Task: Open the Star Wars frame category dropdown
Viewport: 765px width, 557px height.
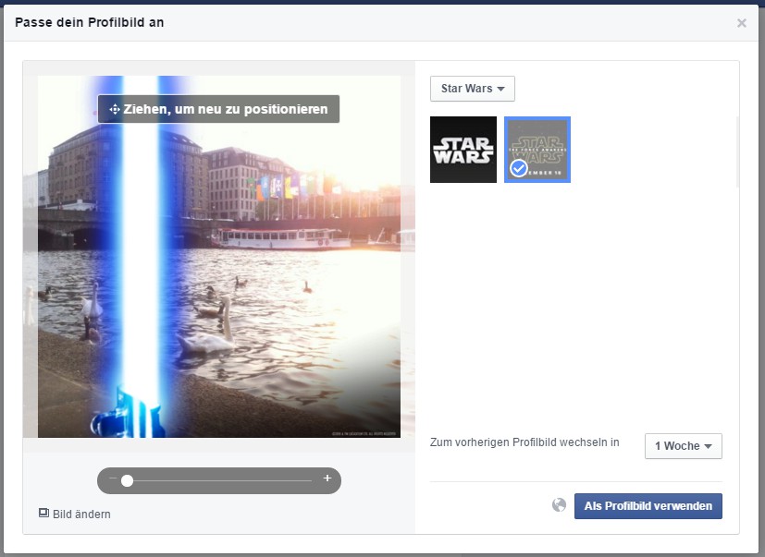Action: tap(472, 89)
